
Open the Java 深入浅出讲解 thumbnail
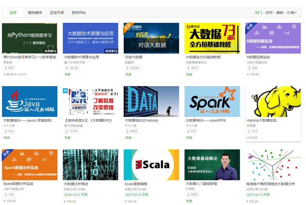(x=30, y=101)
